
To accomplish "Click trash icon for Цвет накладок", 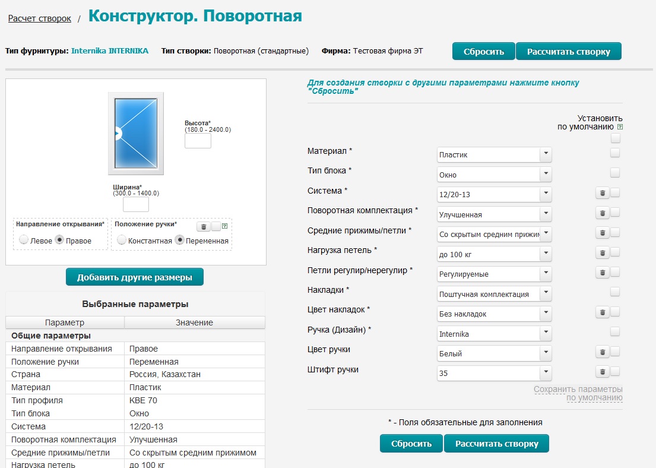I will (x=602, y=312).
